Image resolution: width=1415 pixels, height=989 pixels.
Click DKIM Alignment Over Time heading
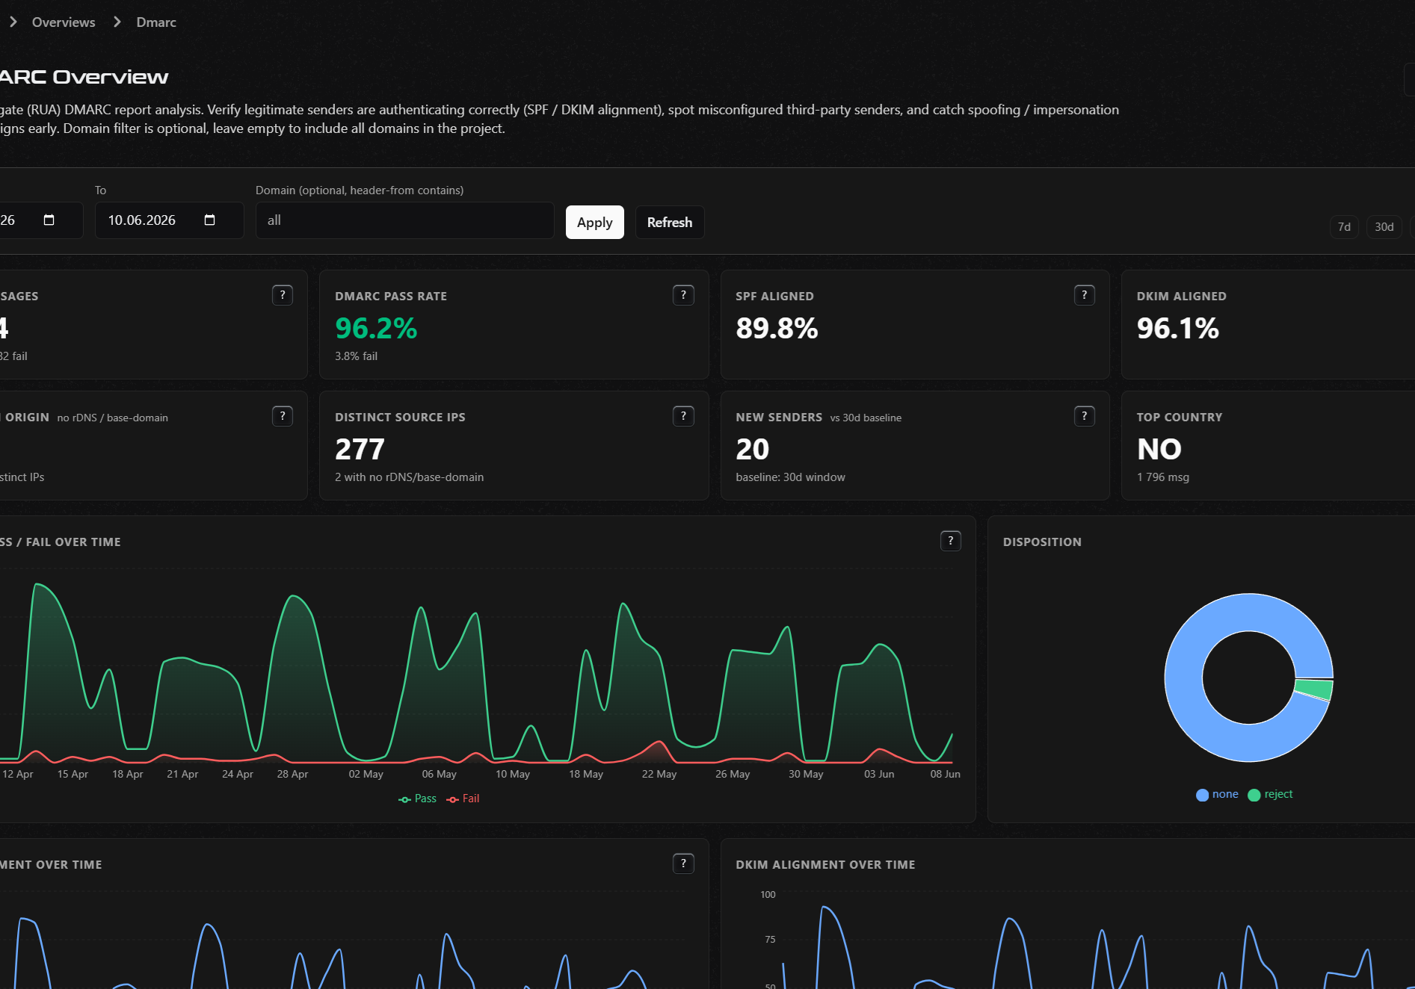coord(825,865)
